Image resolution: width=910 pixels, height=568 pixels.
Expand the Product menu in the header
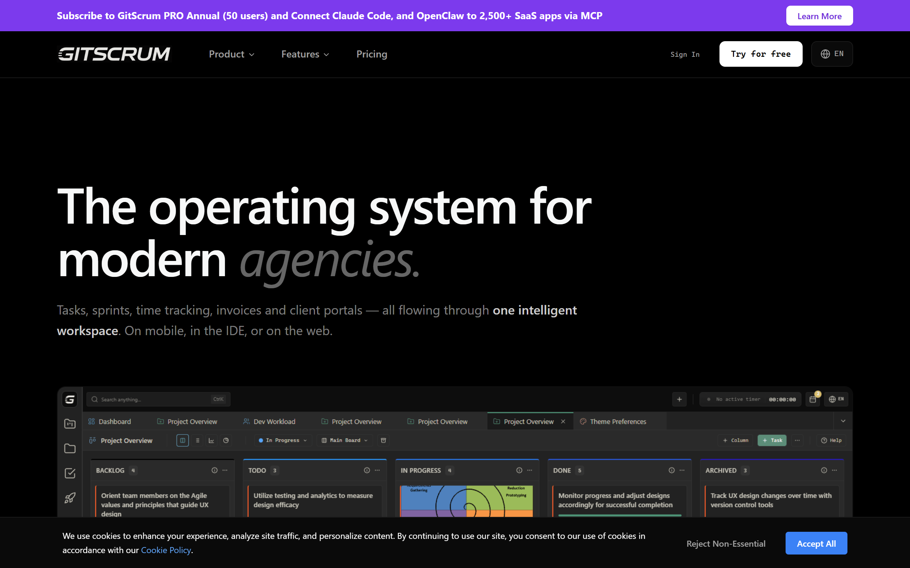(232, 54)
